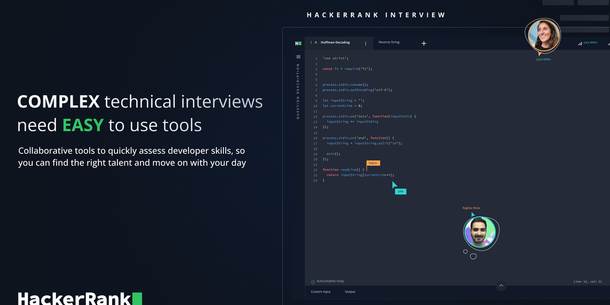610x305 pixels.
Task: Open the hamburger menu in the left sidebar
Action: (298, 57)
